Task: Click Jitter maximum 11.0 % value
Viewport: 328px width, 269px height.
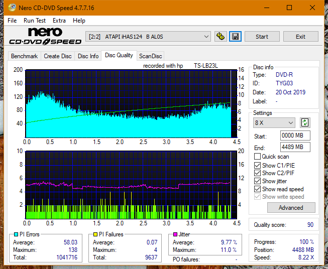Action: (229, 250)
